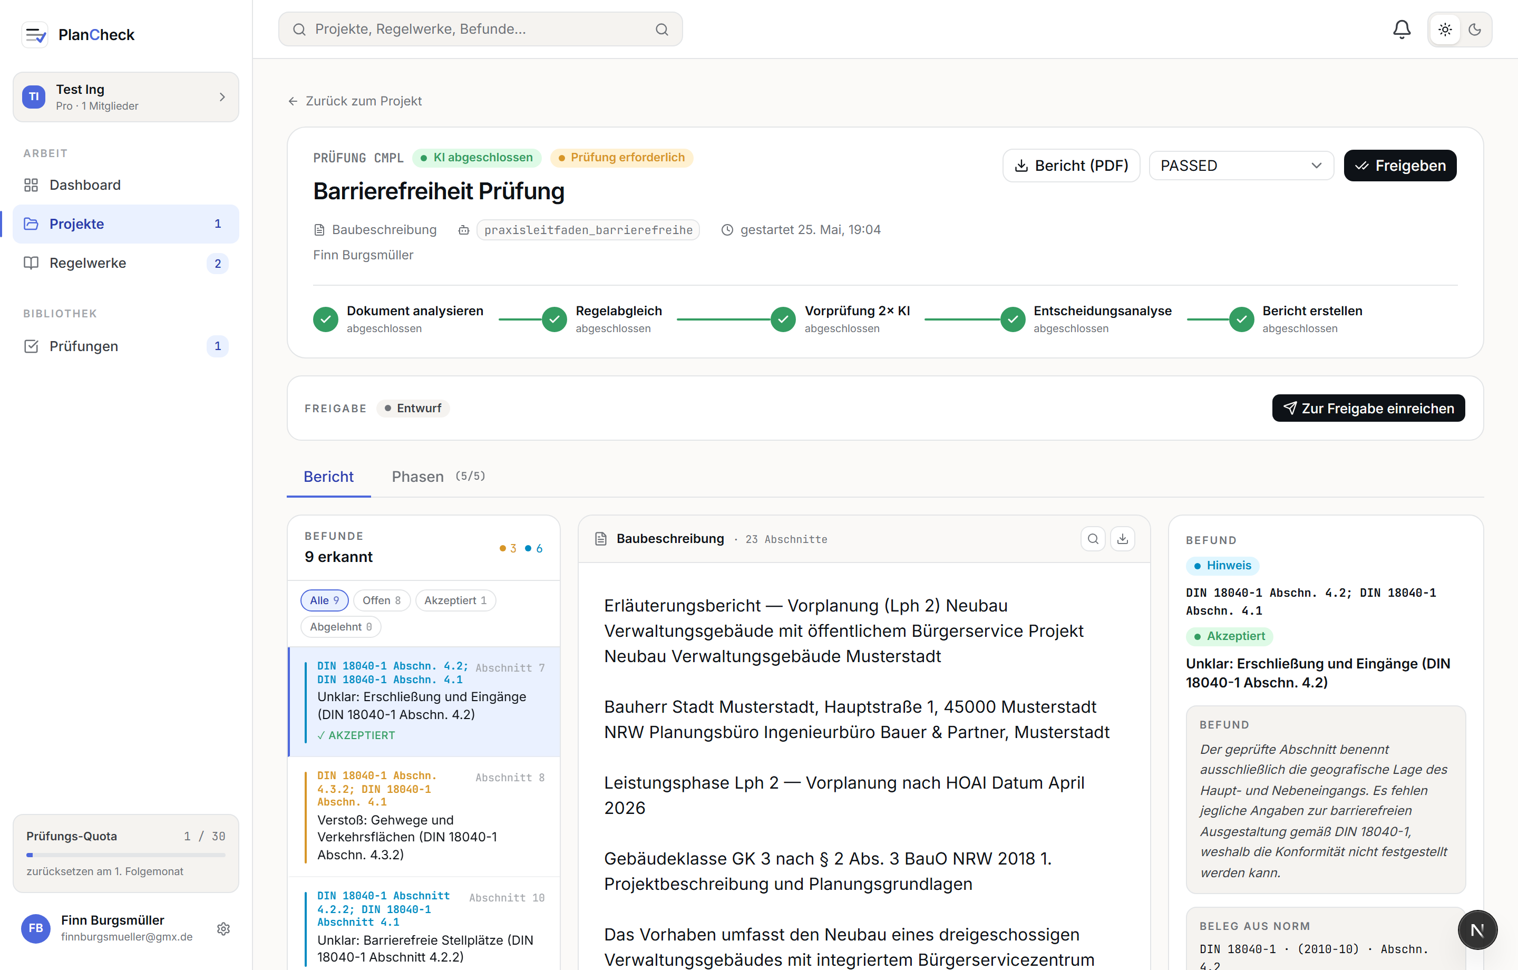Click the Erläuterungsbericht paragraph in the document
1518x970 pixels.
(843, 630)
